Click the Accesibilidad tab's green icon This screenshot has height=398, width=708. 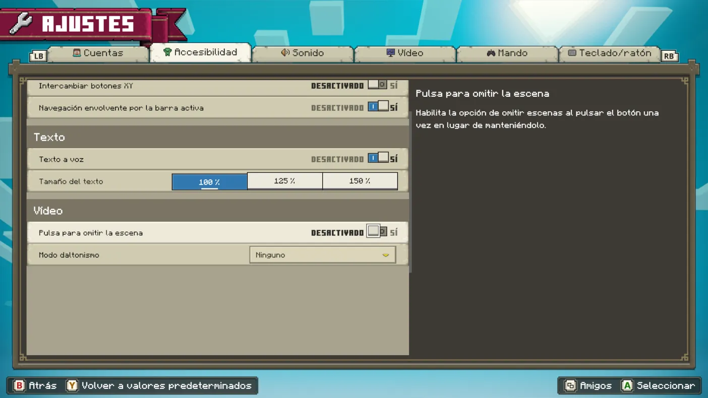[x=167, y=52]
